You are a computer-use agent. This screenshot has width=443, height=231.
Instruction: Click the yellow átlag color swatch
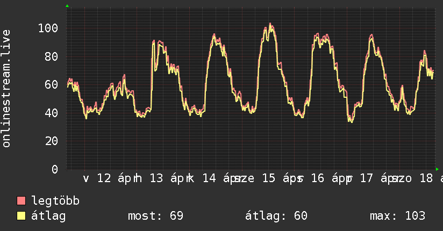[x=21, y=216]
